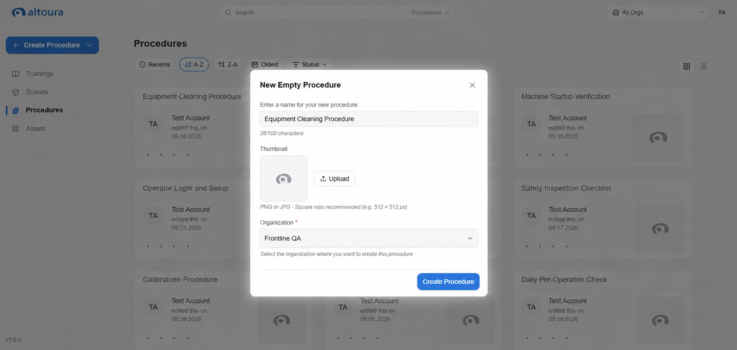This screenshot has width=737, height=350.
Task: Go to Procedures in the sidebar
Action: [x=44, y=110]
